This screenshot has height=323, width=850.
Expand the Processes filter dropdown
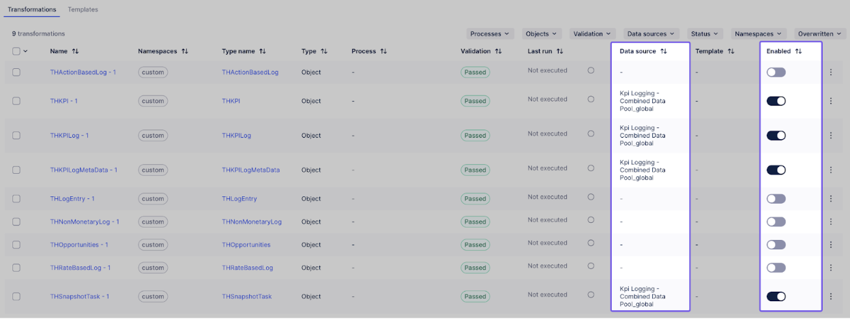click(490, 33)
